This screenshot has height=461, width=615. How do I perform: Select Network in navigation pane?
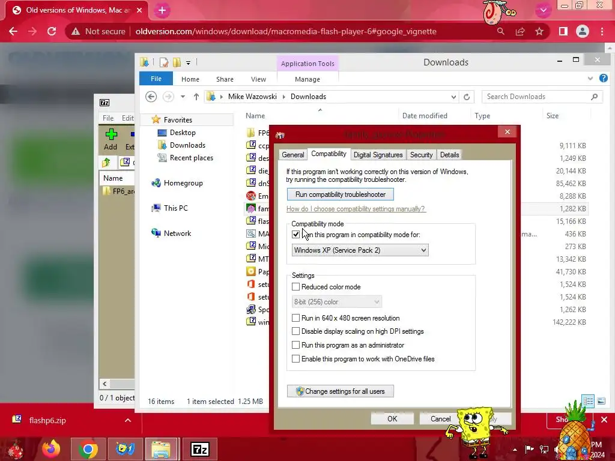(177, 234)
